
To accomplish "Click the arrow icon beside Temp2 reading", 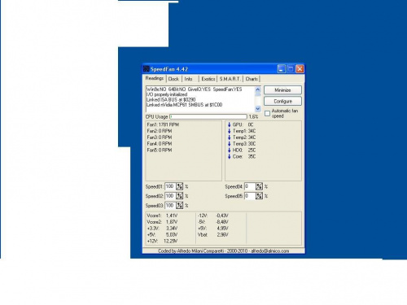I will pos(229,137).
